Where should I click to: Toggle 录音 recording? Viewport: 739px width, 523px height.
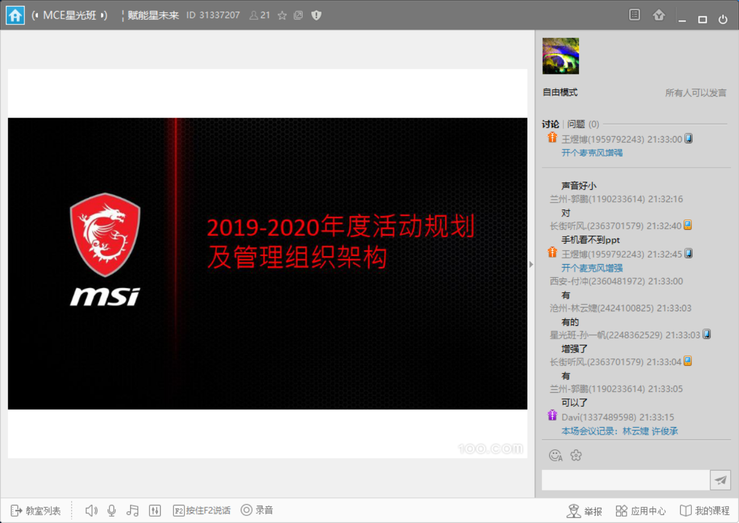[x=257, y=510]
